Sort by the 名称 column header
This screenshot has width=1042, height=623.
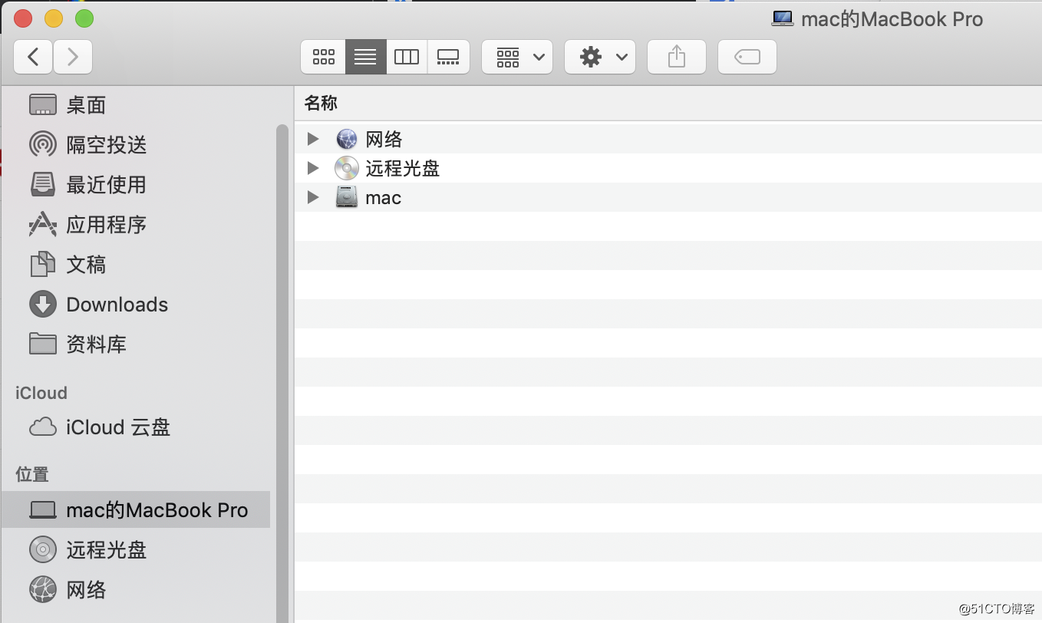[x=321, y=103]
